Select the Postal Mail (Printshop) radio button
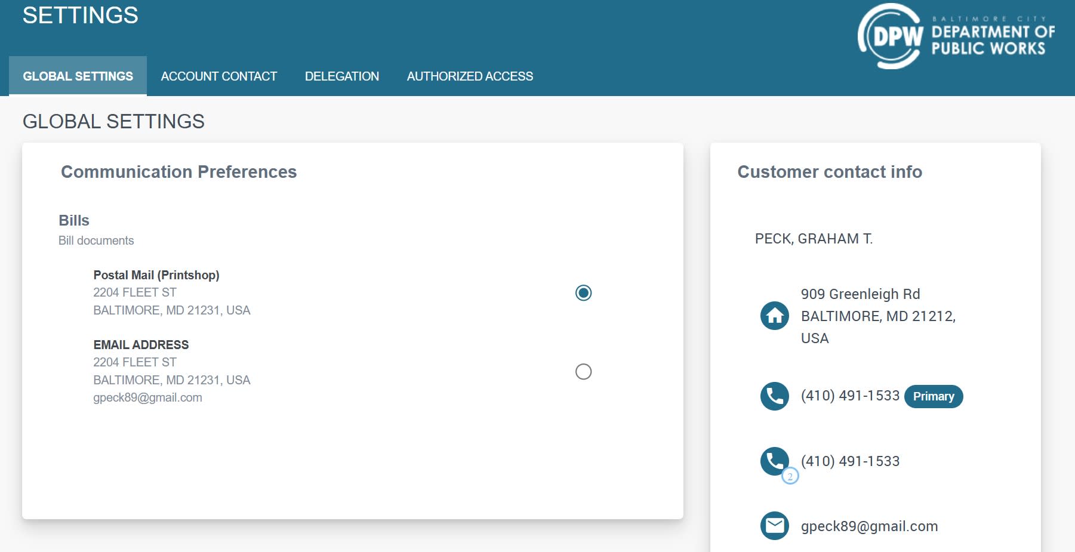 [x=583, y=293]
